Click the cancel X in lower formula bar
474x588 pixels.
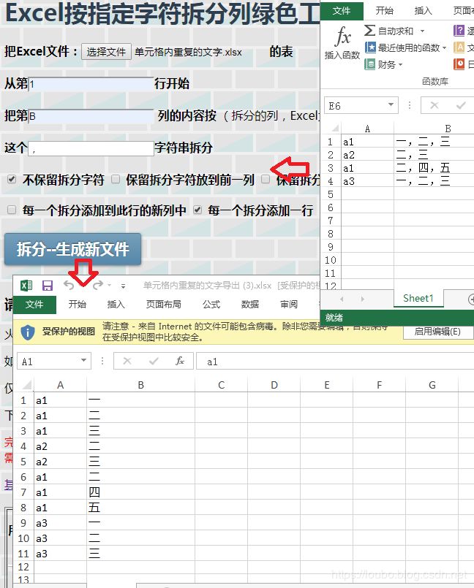tap(127, 361)
